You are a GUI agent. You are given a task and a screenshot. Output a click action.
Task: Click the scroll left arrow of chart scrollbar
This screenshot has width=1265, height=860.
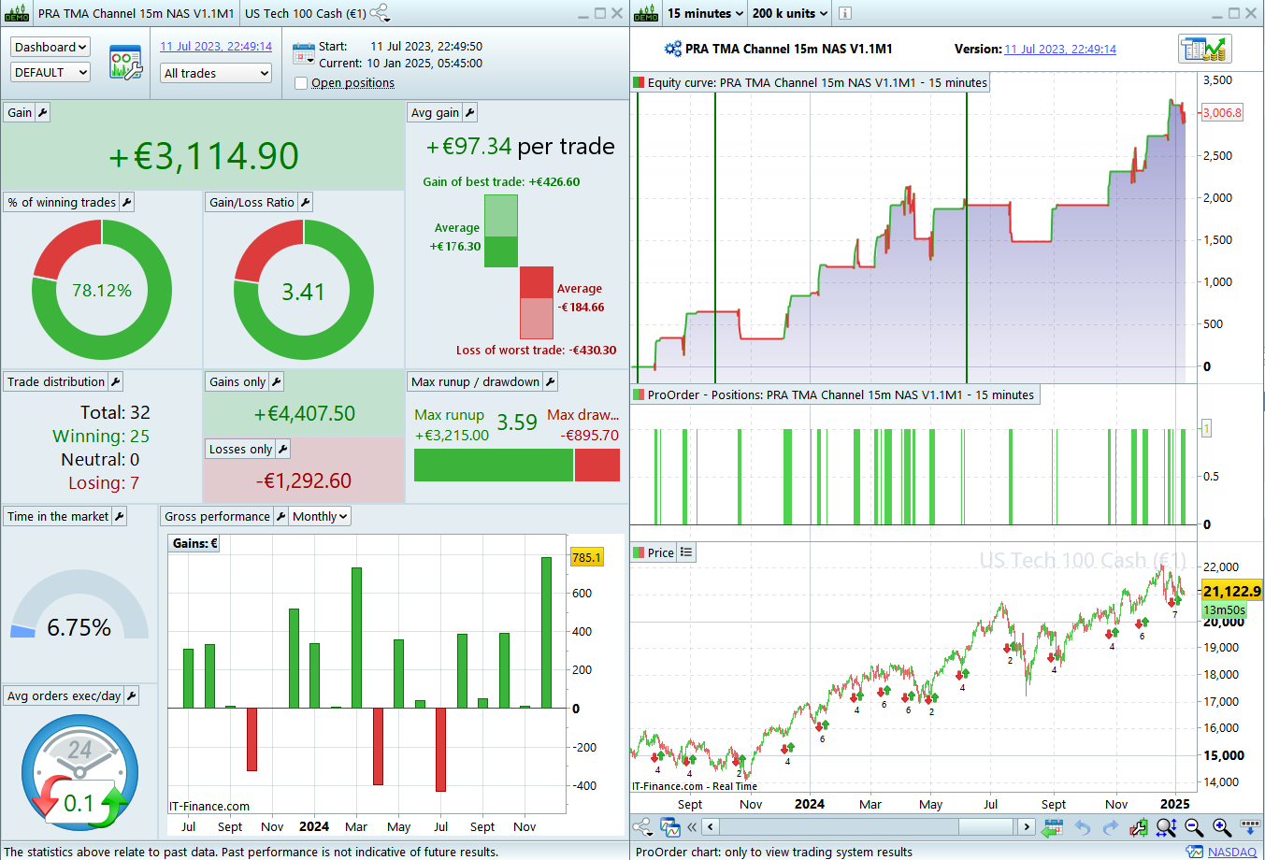click(711, 826)
